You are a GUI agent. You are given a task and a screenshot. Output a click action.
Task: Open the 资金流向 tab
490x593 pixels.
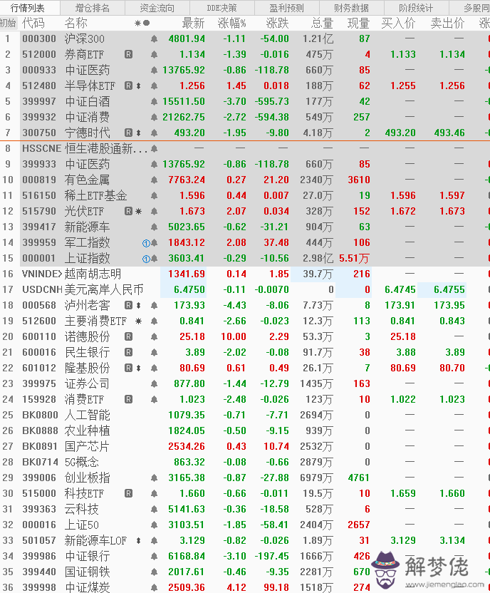point(157,8)
